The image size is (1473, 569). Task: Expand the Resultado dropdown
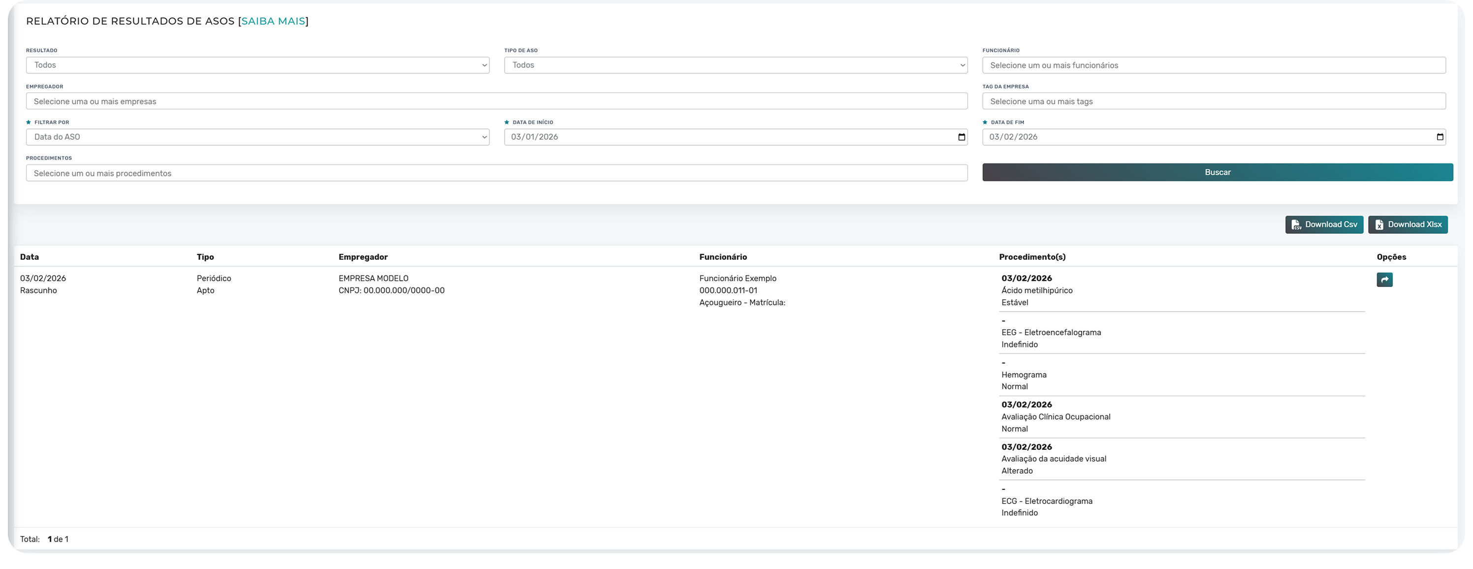pyautogui.click(x=257, y=65)
